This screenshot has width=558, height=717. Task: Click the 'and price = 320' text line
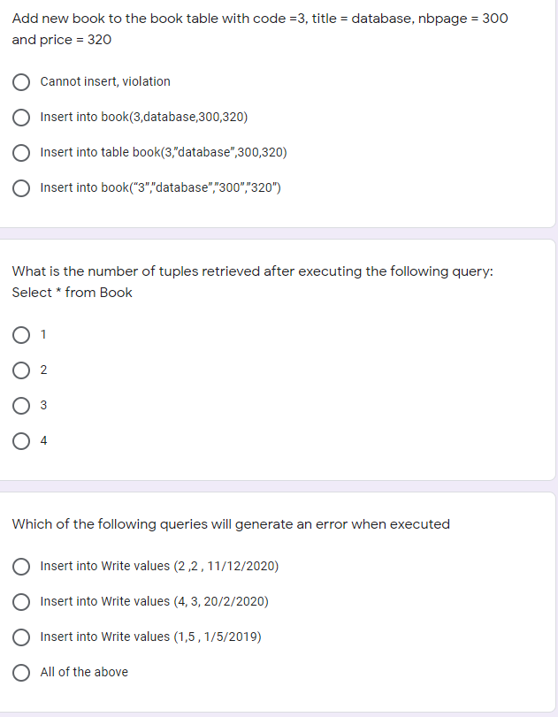point(62,40)
